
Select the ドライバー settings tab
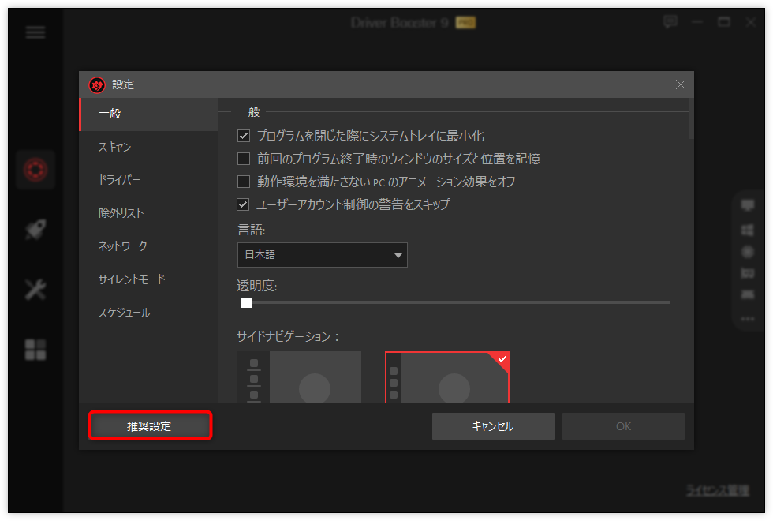click(148, 180)
